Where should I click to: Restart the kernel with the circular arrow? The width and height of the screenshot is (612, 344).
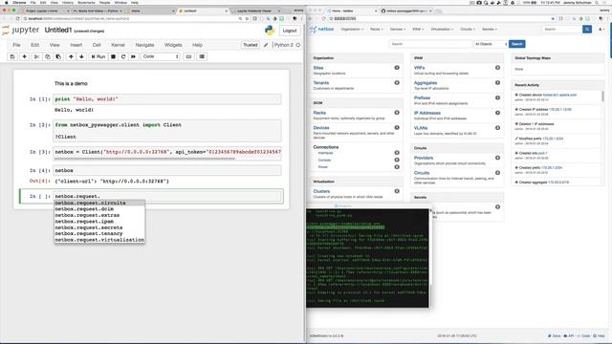click(x=123, y=56)
